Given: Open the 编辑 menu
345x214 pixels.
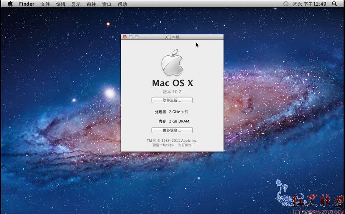Looking at the screenshot, I should point(61,4).
